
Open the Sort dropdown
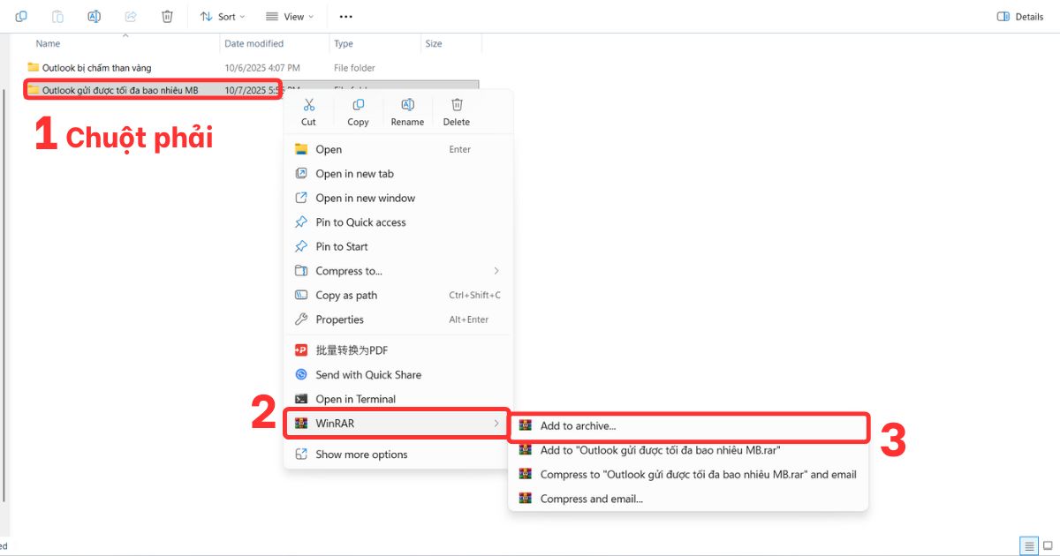pyautogui.click(x=222, y=16)
